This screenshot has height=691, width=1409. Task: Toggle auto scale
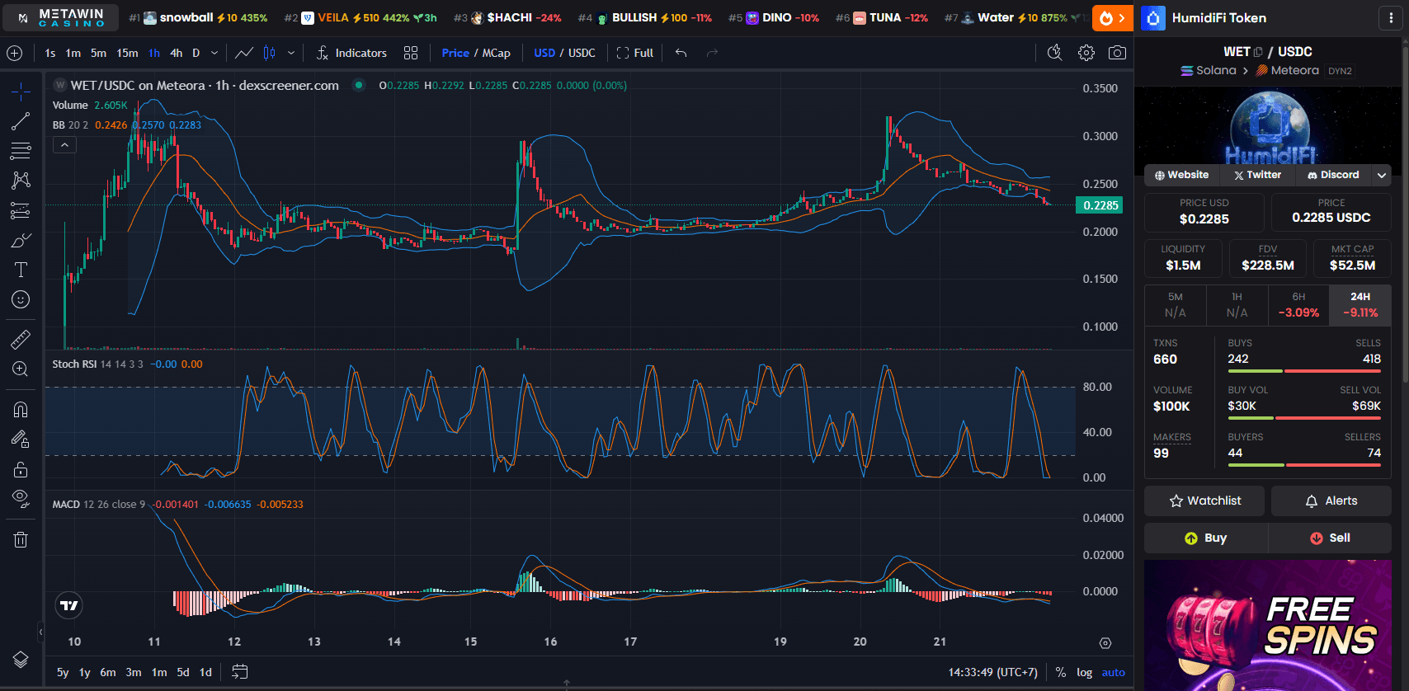pyautogui.click(x=1114, y=672)
